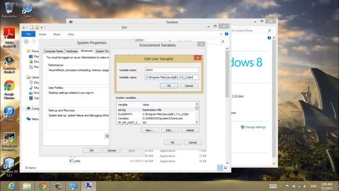This screenshot has width=339, height=191.
Task: Cancel the Environment Variables dialog
Action: pos(193,143)
